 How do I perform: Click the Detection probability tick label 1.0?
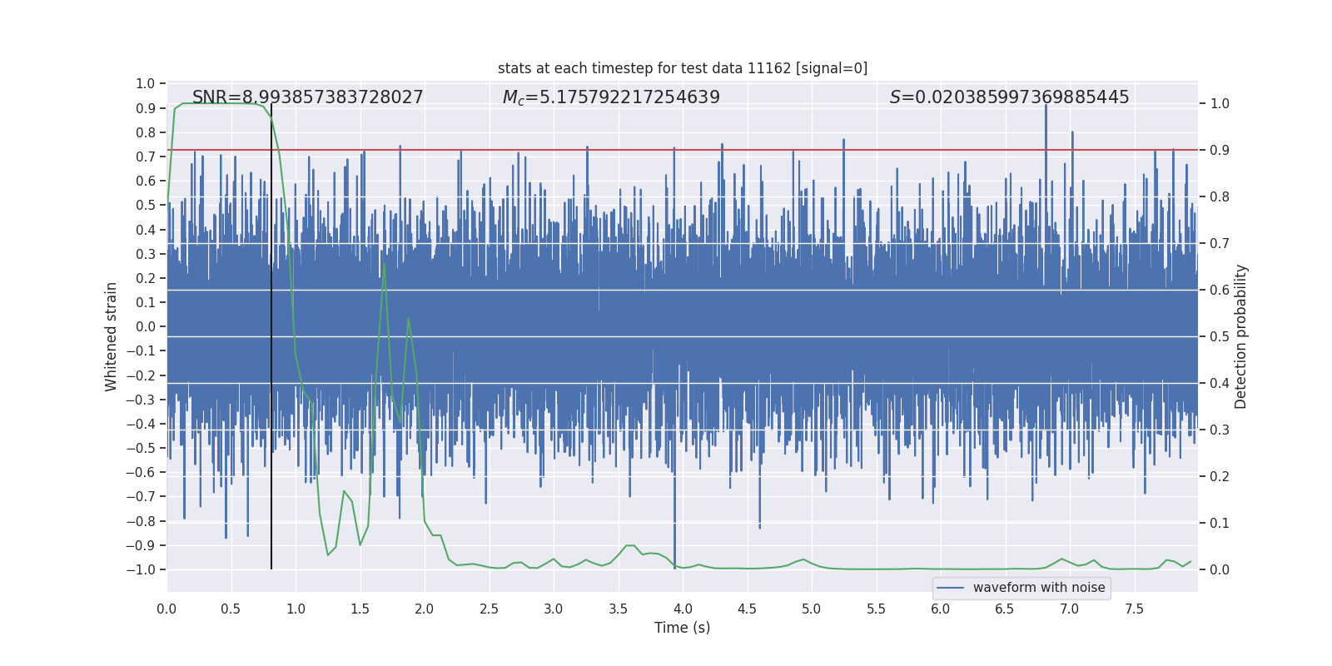tap(1220, 104)
